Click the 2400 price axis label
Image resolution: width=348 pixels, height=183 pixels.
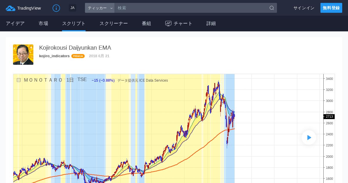tap(329, 134)
